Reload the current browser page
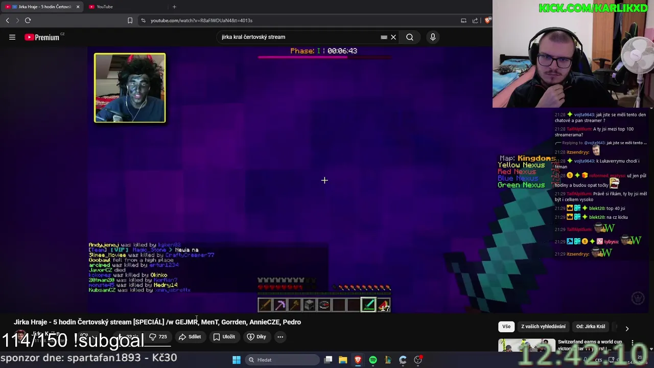 click(x=28, y=20)
